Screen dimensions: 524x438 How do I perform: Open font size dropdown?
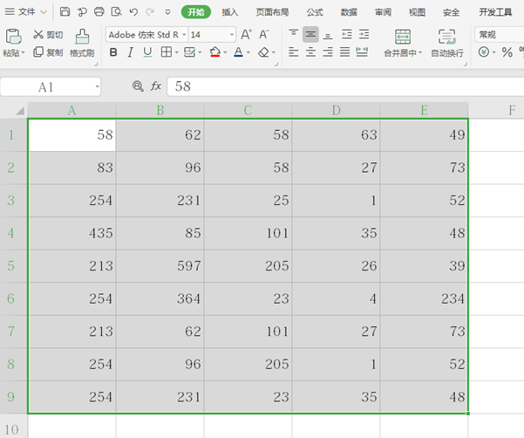pyautogui.click(x=232, y=34)
